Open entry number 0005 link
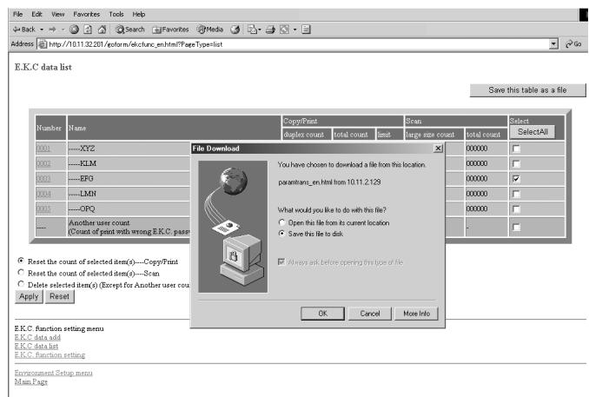The width and height of the screenshot is (589, 397). [43, 208]
